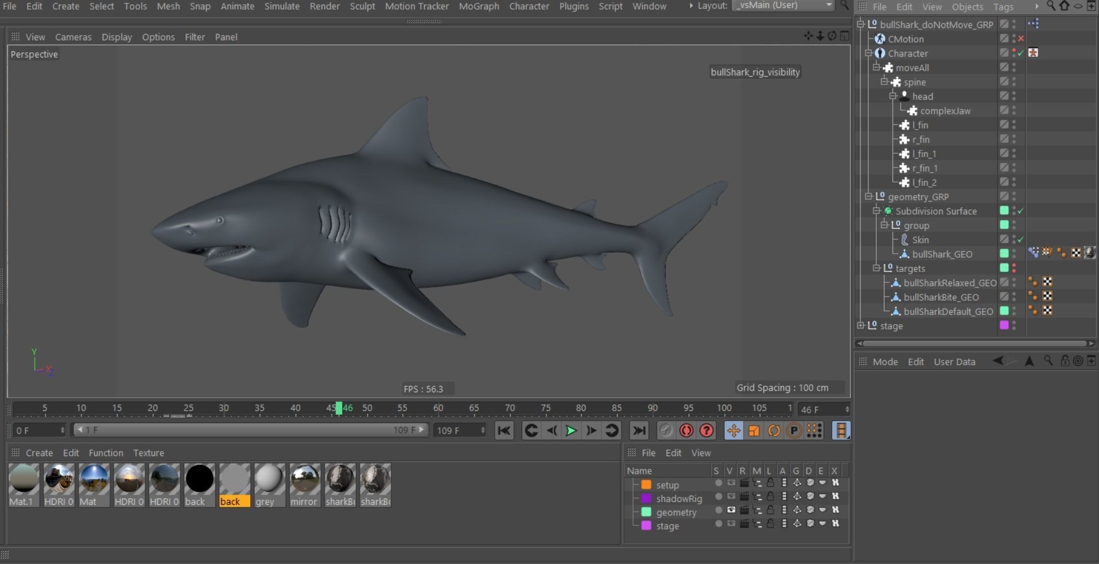Click the viewport rotate camera icon
Image resolution: width=1099 pixels, height=564 pixels.
pyautogui.click(x=832, y=36)
